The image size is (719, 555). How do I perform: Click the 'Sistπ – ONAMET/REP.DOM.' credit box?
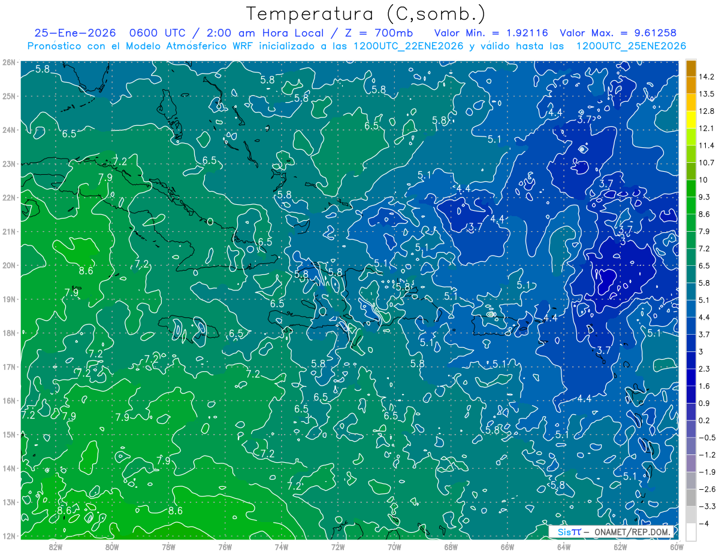click(612, 532)
